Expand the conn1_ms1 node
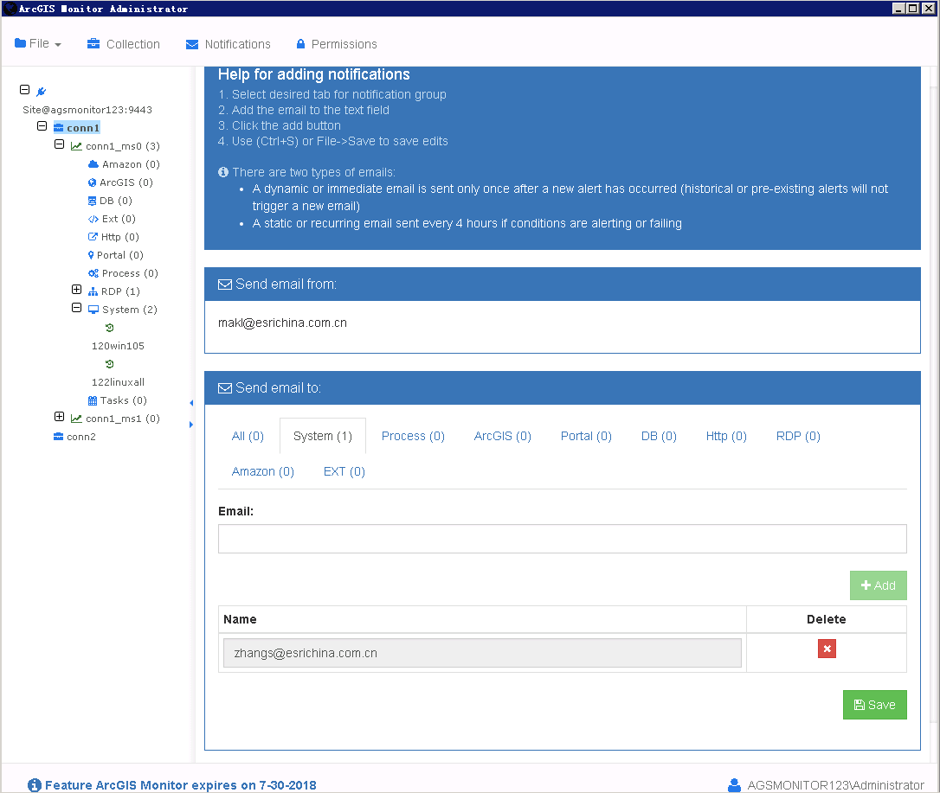The width and height of the screenshot is (940, 793). pyautogui.click(x=60, y=417)
